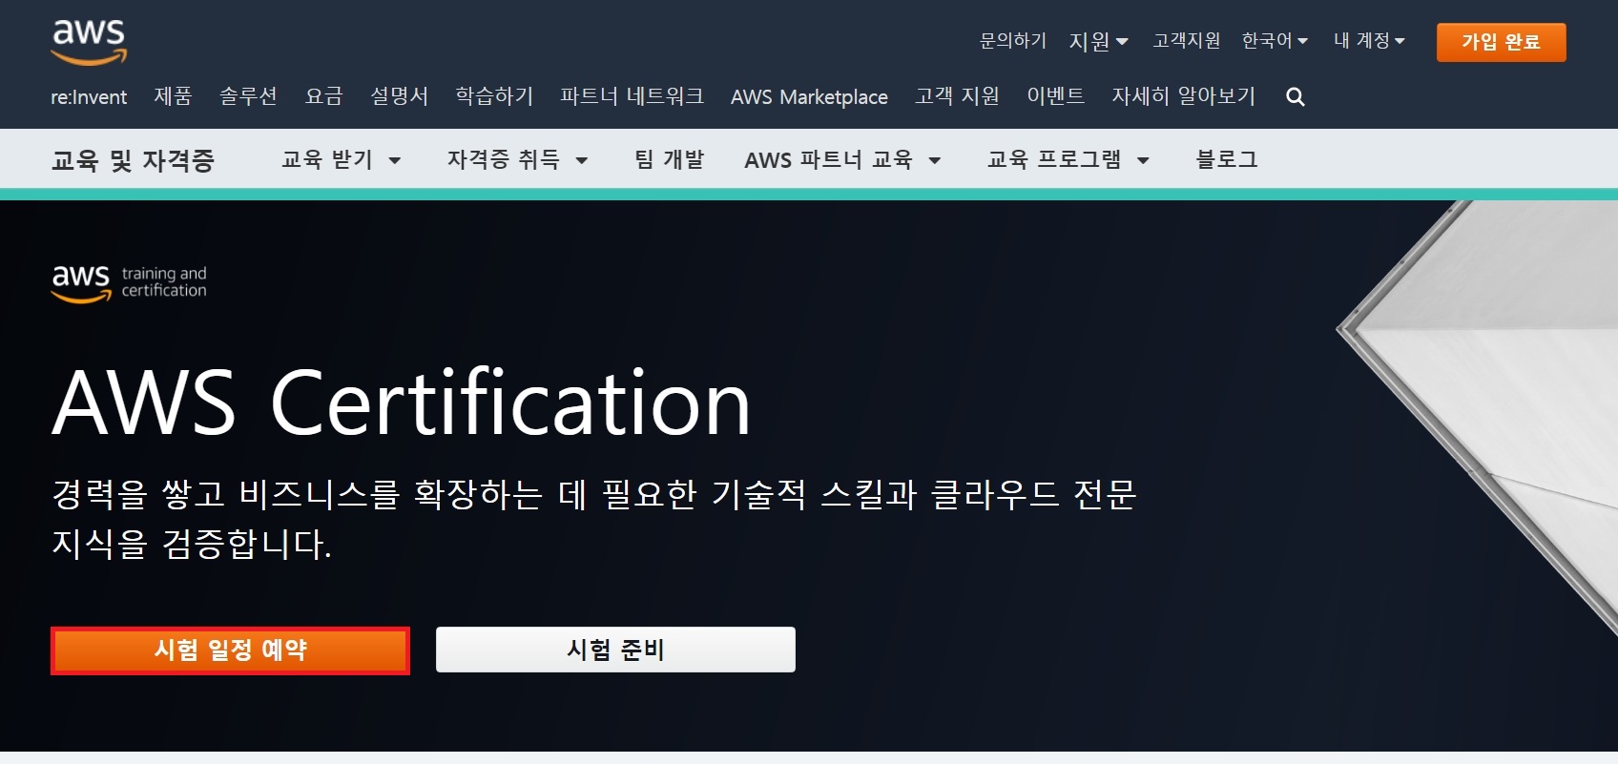Open the re:Invent menu item
This screenshot has height=764, width=1618.
pyautogui.click(x=89, y=96)
